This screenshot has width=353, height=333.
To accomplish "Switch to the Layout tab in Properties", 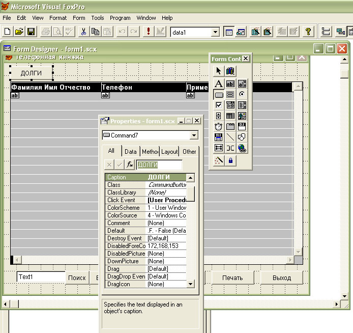I will pos(169,152).
